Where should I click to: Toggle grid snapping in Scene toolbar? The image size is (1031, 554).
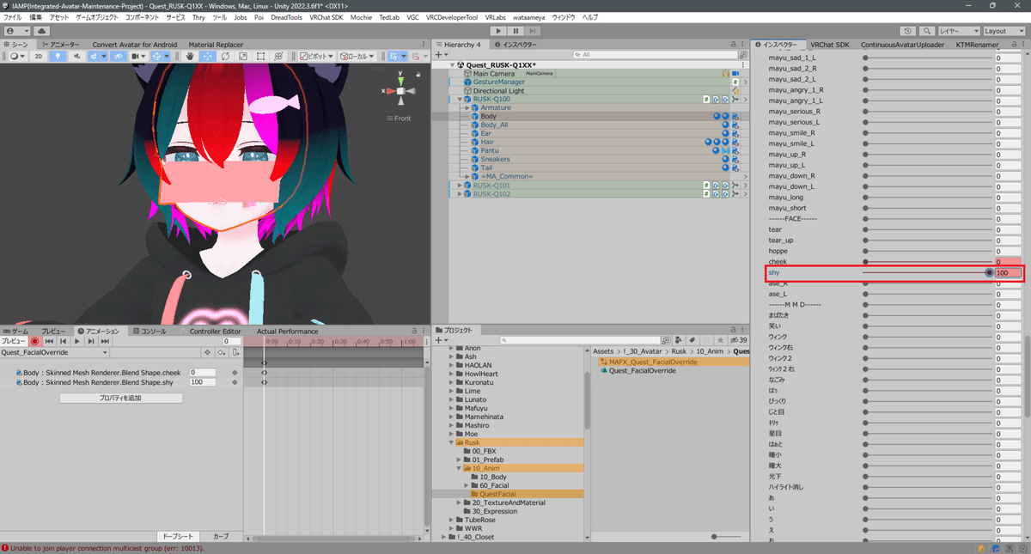coord(392,56)
